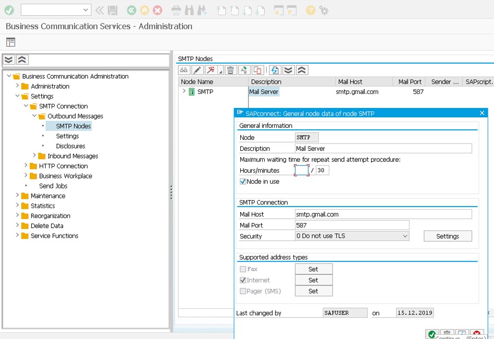Viewport: 494px width, 339px height.
Task: Expand the Inbound Messages folder
Action: (35, 155)
